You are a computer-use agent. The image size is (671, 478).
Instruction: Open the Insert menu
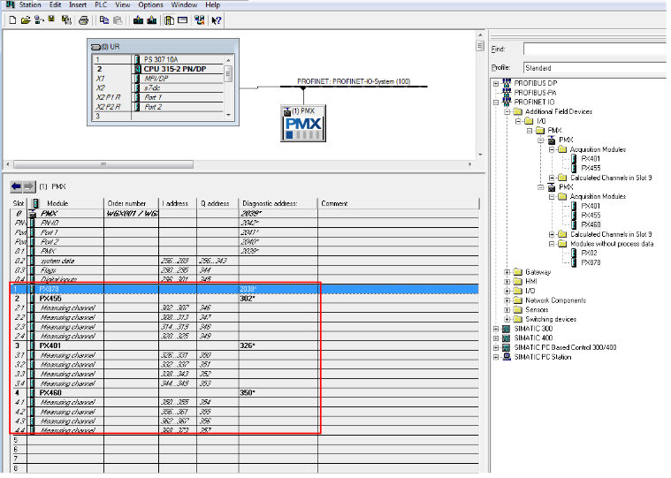(78, 4)
